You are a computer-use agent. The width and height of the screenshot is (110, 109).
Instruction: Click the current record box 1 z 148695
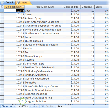pyautogui.click(x=22, y=106)
